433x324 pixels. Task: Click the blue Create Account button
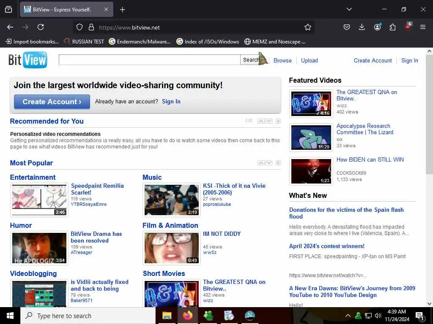(52, 102)
